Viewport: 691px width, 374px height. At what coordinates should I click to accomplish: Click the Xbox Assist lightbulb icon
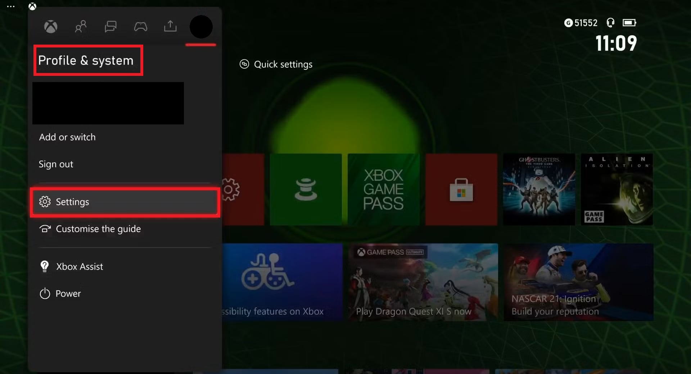coord(45,266)
